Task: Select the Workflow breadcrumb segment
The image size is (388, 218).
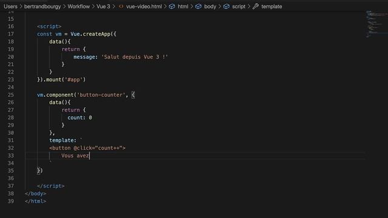Action: click(x=79, y=7)
